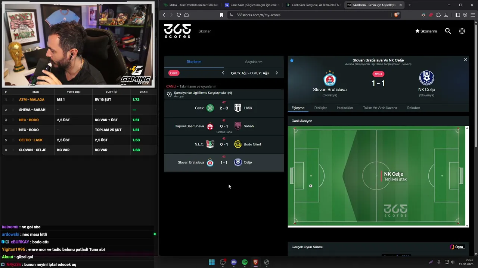Go back in the browser
The image size is (478, 268).
click(x=164, y=15)
